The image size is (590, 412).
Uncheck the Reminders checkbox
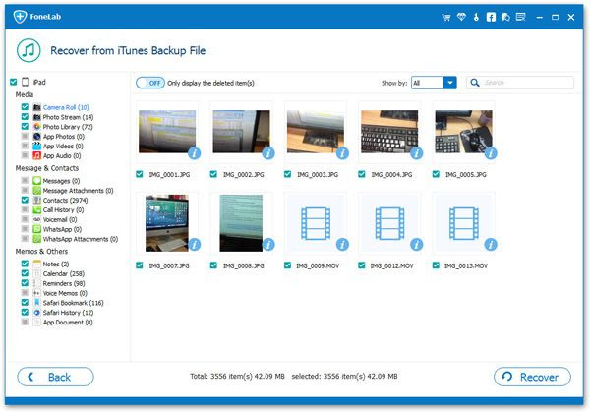point(25,283)
